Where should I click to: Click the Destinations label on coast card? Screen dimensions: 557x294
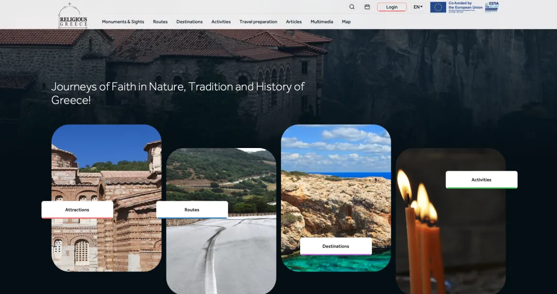coord(336,247)
